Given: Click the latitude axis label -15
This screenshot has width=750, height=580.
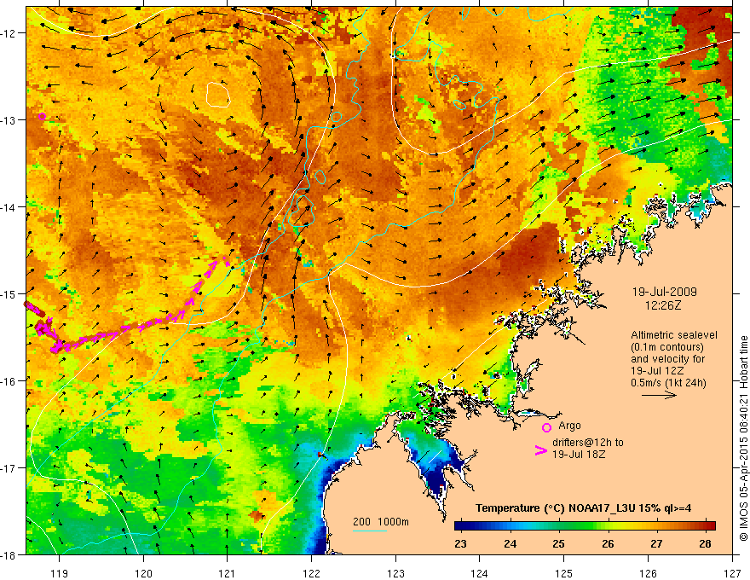Looking at the screenshot, I should point(9,293).
